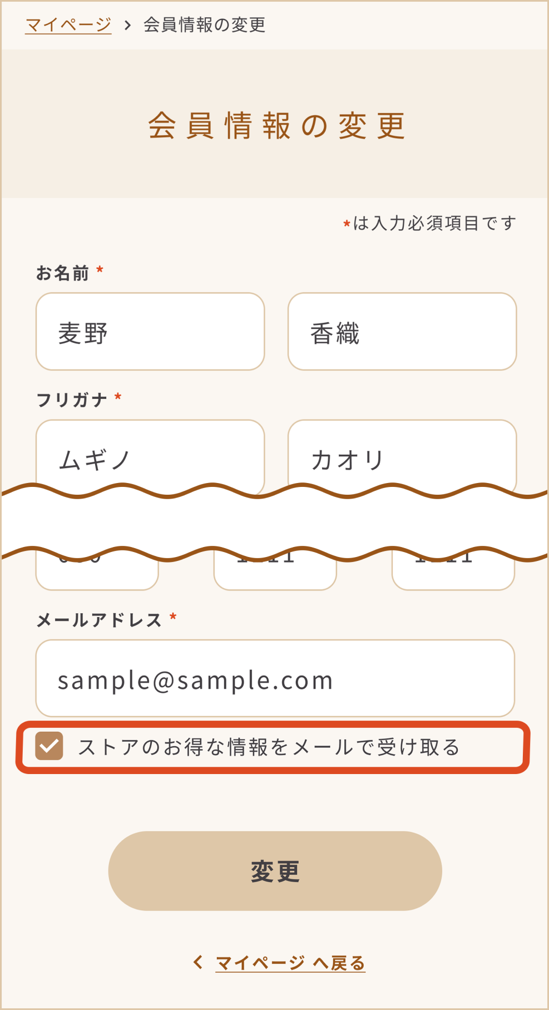Screen dimensions: 549x1010
Task: Follow the マイページへ戻る link
Action: pyautogui.click(x=290, y=963)
